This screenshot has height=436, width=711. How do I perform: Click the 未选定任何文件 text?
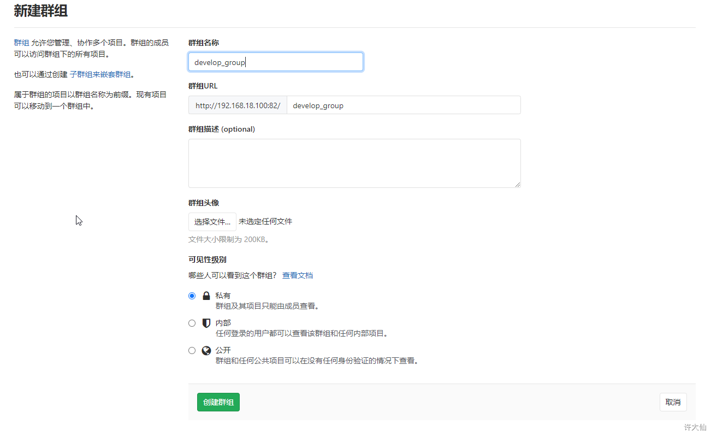tap(265, 222)
